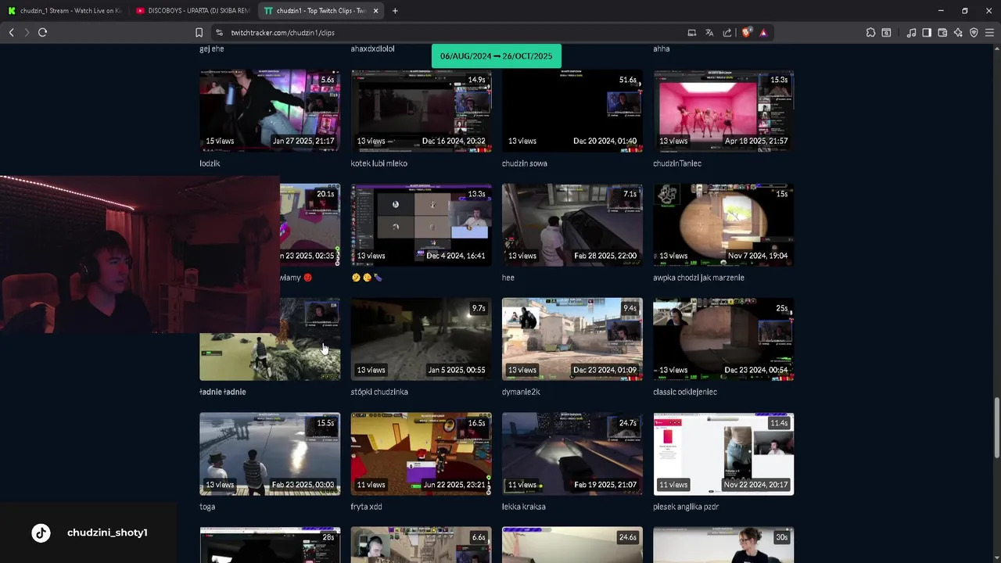1001x563 pixels.
Task: Open the 'hee' clip thumbnail
Action: pos(572,225)
